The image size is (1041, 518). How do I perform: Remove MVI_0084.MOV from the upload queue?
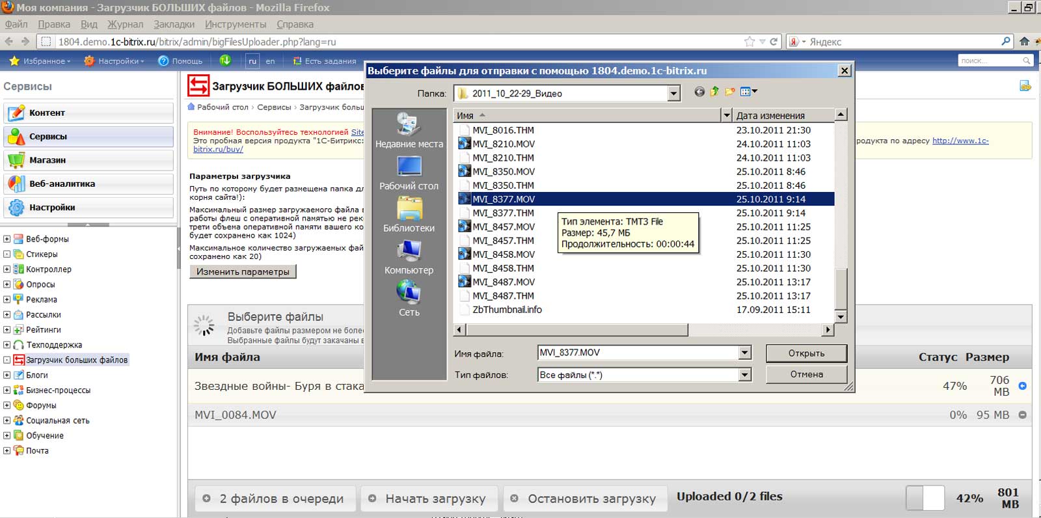point(1022,415)
